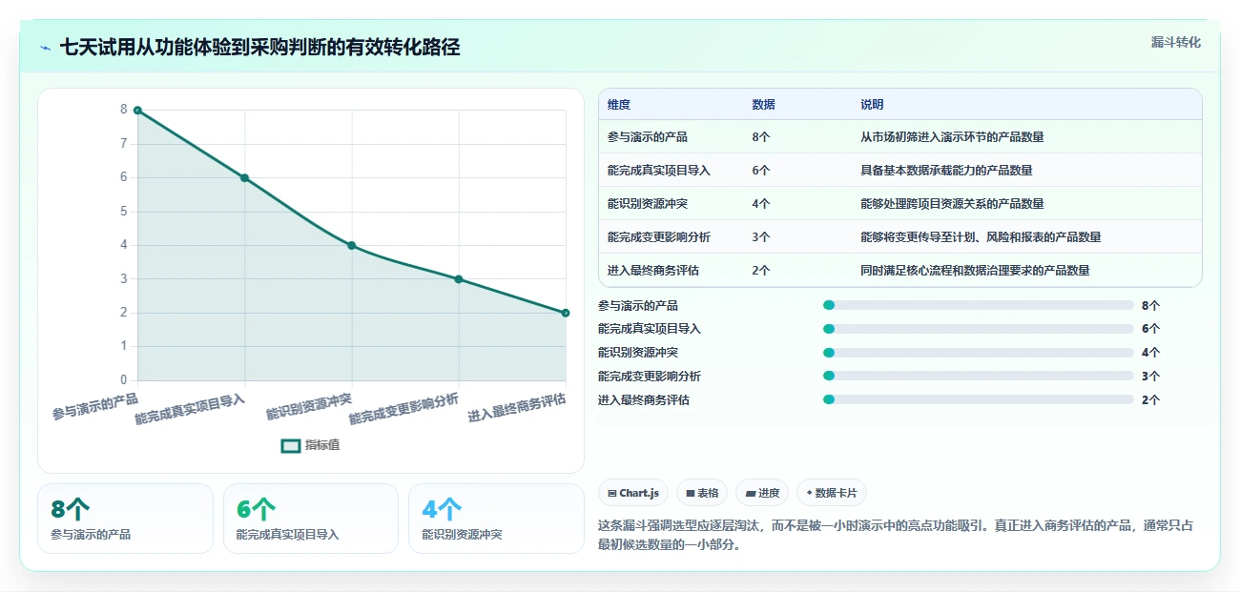Click the description 同时满足核心流程和数据治理要求的产品数量
The height and width of the screenshot is (592, 1240).
[x=975, y=271]
